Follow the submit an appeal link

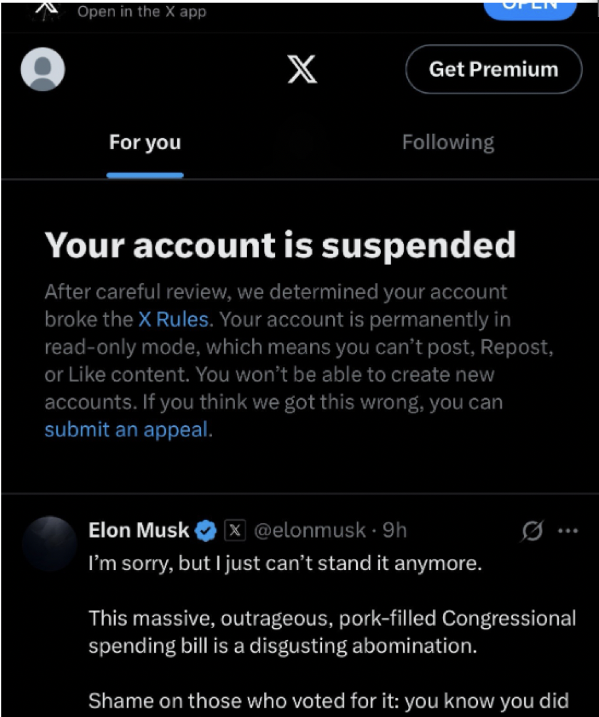(x=128, y=430)
